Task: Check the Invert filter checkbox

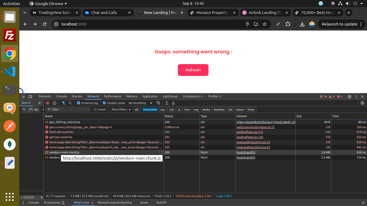Action: click(x=95, y=109)
